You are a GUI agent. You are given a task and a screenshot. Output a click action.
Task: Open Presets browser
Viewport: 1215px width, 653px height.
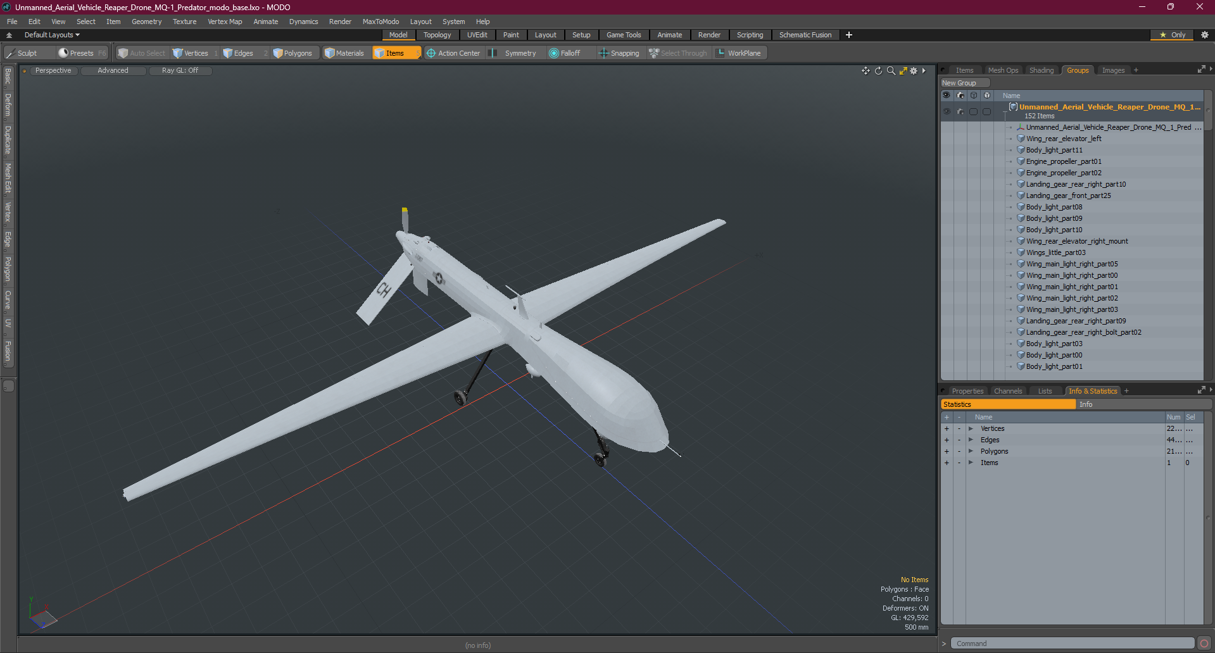(82, 53)
